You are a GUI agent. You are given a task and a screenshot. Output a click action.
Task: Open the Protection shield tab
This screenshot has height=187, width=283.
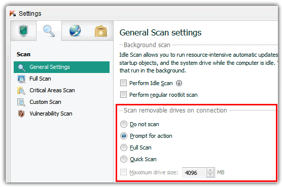pos(23,30)
